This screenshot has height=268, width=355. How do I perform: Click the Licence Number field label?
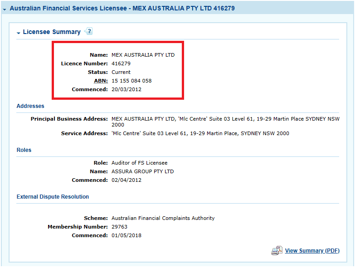tap(84, 63)
